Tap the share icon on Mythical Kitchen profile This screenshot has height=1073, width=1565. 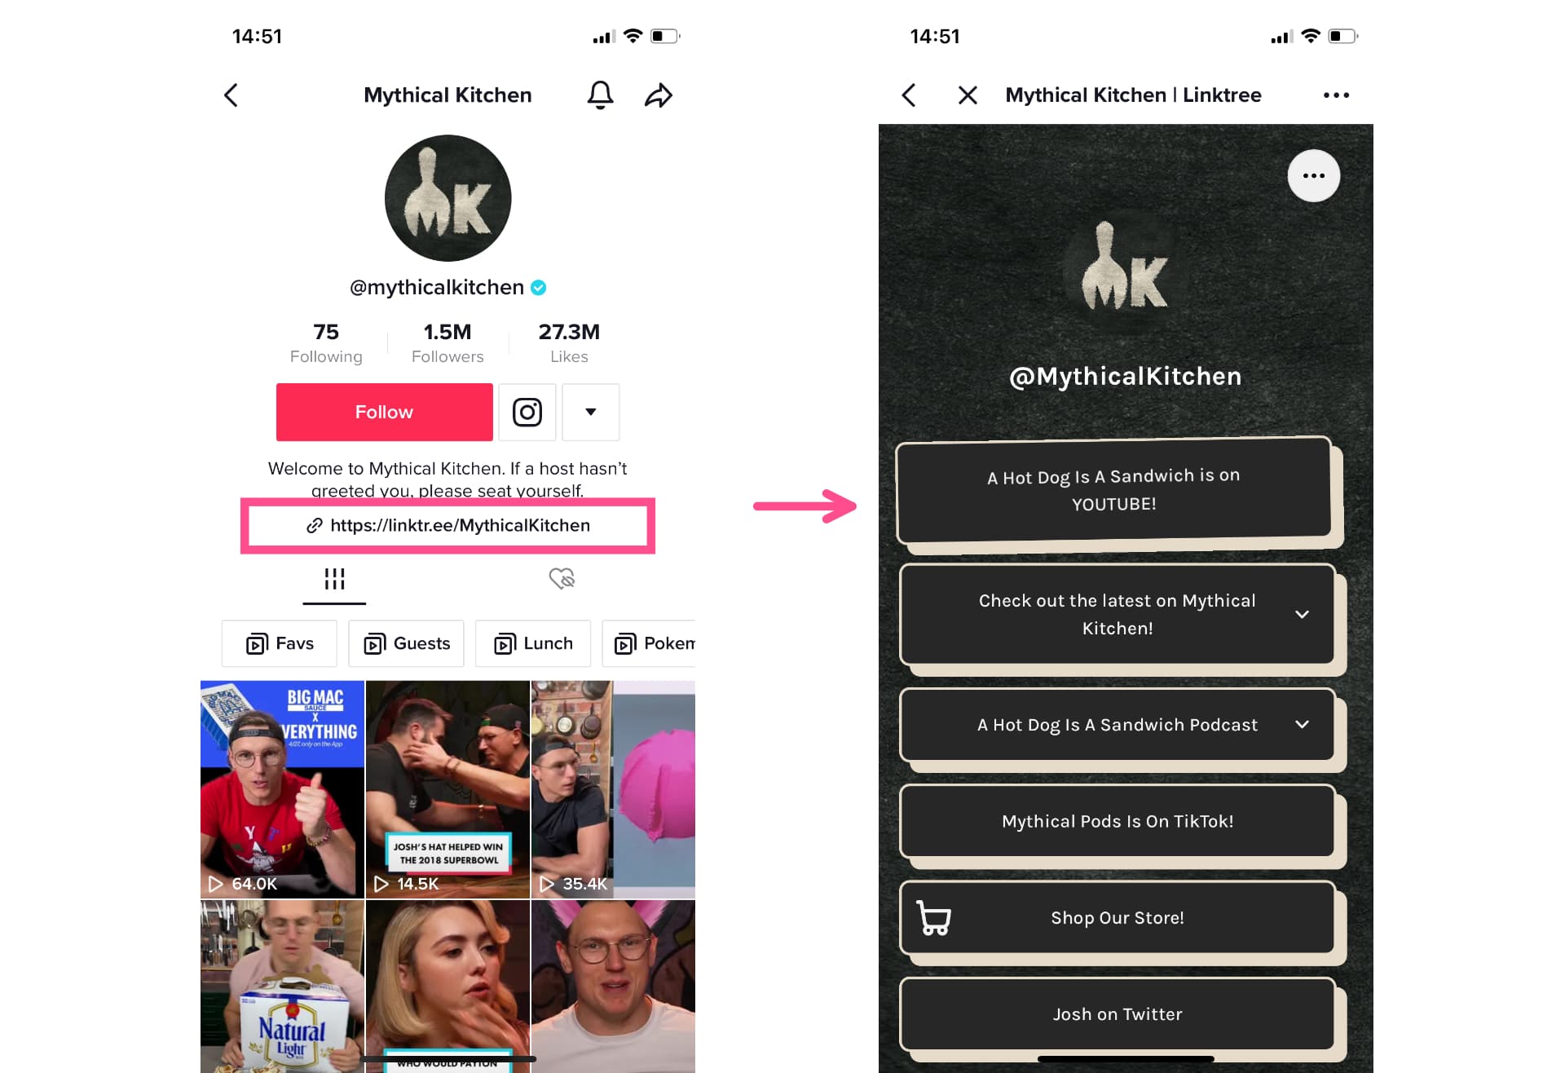[x=658, y=95]
